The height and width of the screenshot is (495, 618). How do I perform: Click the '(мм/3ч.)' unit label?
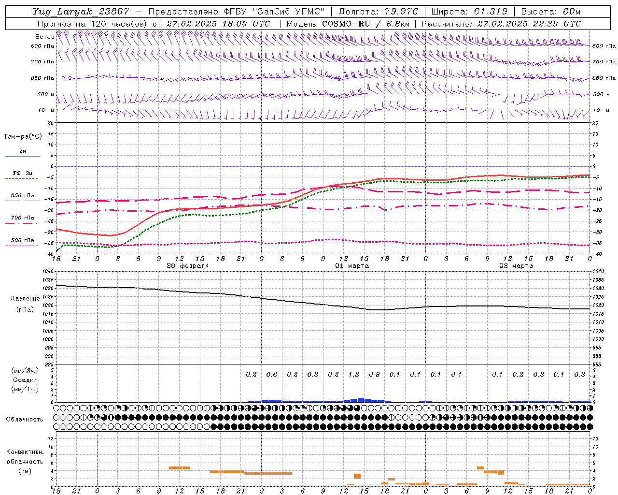tap(25, 371)
